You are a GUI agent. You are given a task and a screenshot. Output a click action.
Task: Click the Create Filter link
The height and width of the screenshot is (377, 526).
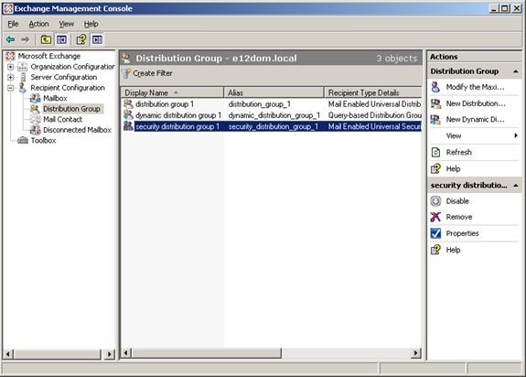pyautogui.click(x=152, y=73)
